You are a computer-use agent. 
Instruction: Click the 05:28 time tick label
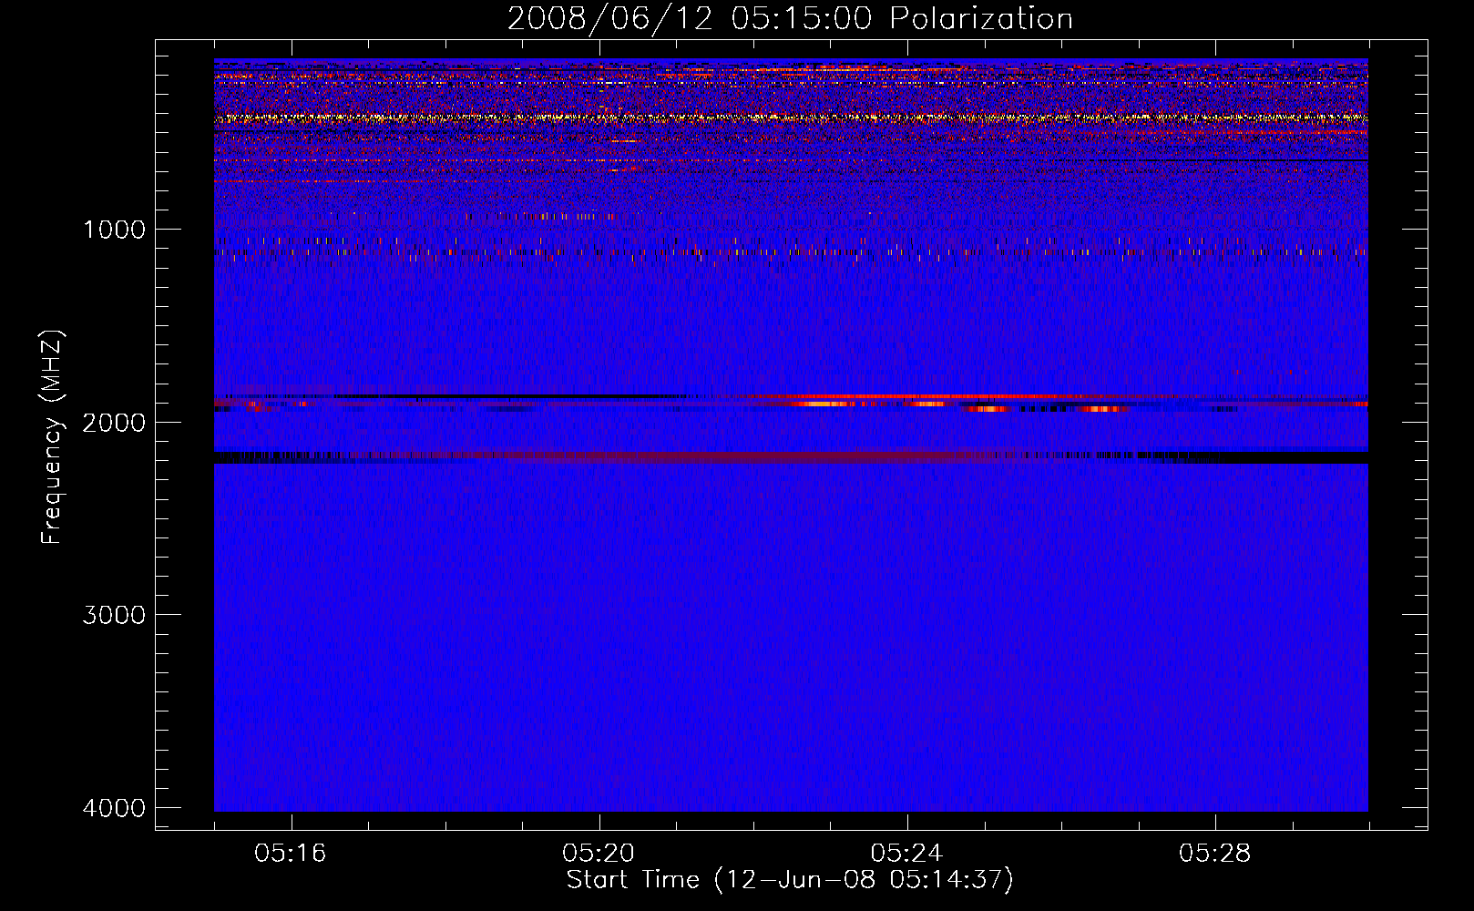[x=1214, y=854]
